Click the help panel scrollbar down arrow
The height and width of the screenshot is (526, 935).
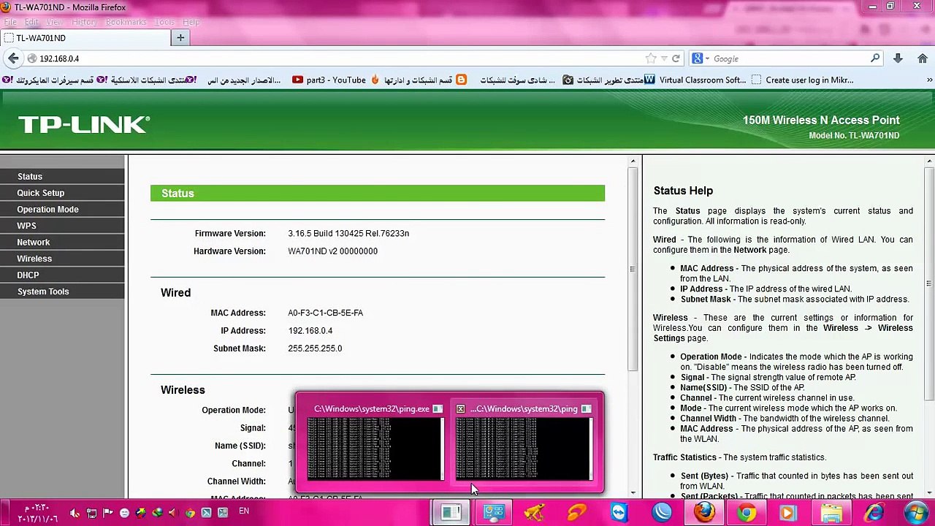(929, 495)
